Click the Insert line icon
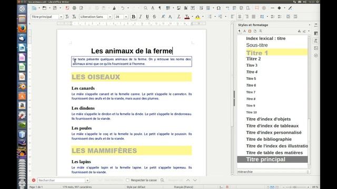The image size is (337, 189). pos(272,8)
